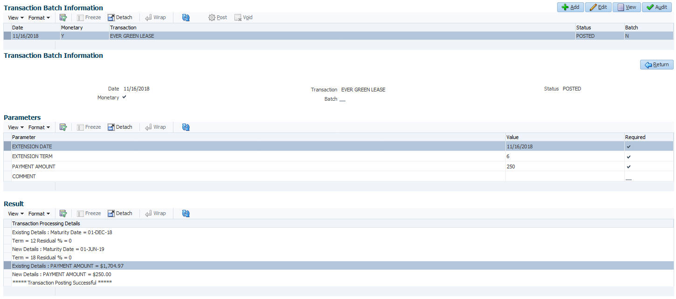Select the 11/16/2018 date cell in batch table
Screen dimensions: 676x299
[35, 36]
